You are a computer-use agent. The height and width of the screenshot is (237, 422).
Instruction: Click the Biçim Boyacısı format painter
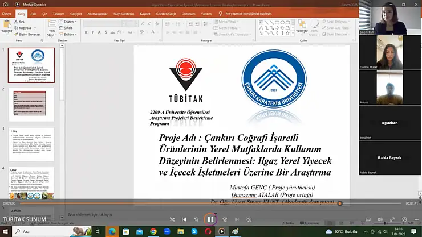27,34
